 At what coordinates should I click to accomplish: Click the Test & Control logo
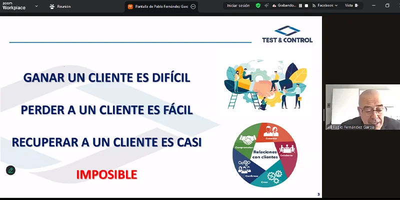click(287, 34)
